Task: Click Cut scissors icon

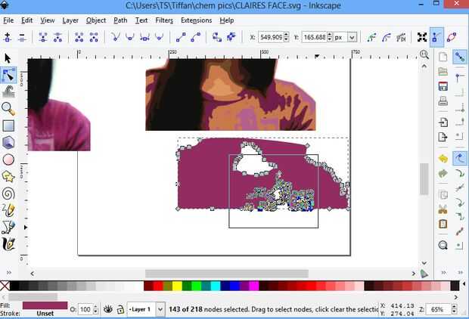Action: click(443, 209)
